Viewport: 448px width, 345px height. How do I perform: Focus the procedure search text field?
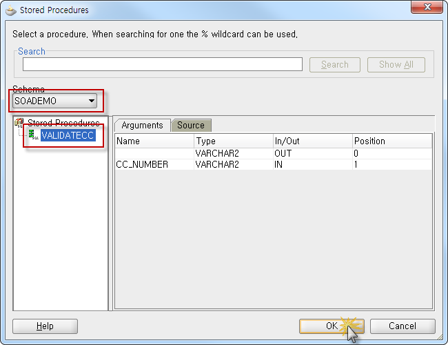coord(163,64)
